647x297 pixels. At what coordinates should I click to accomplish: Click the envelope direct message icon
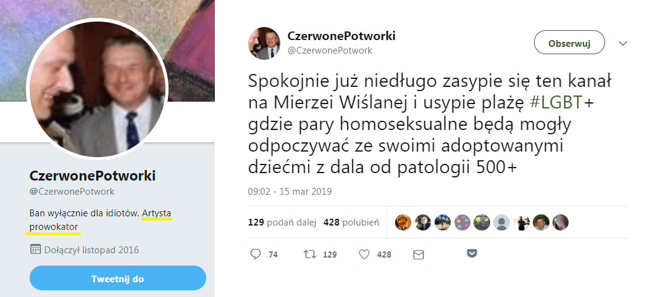point(419,255)
